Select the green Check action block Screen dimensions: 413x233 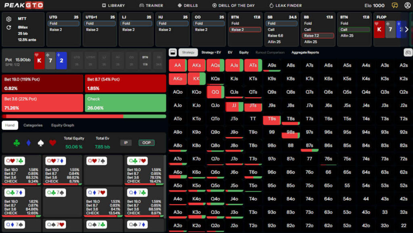125,103
